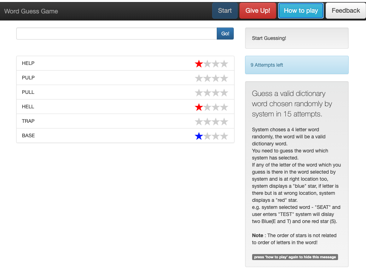Image resolution: width=366 pixels, height=271 pixels.
Task: Click the last gray star in the PULL row
Action: coord(224,93)
